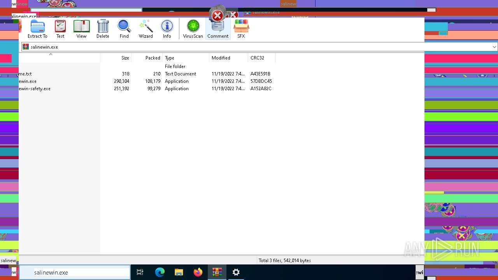Open File Explorer from taskbar
This screenshot has height=280, width=498.
point(179,273)
